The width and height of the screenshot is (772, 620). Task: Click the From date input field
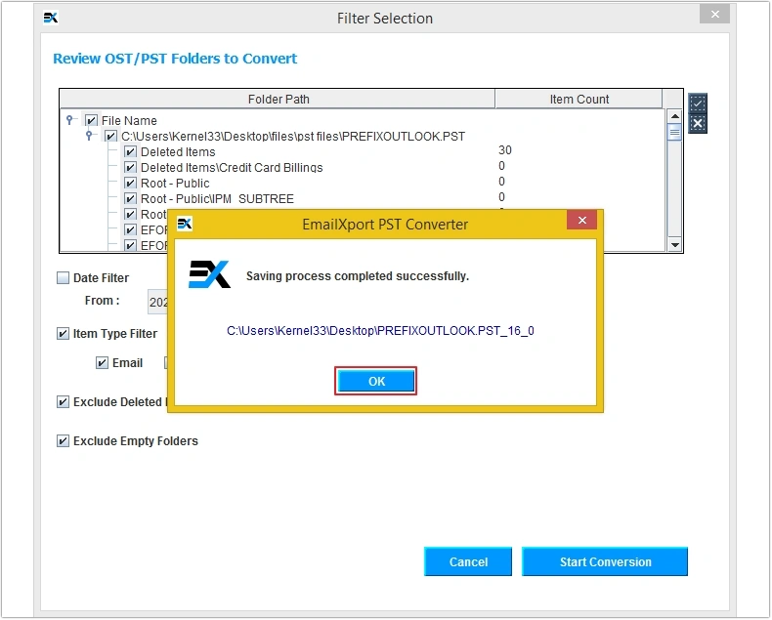pyautogui.click(x=158, y=302)
